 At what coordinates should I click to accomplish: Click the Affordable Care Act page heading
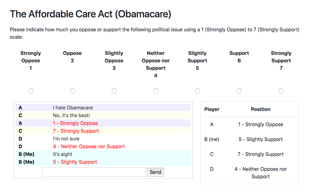[x=91, y=14]
